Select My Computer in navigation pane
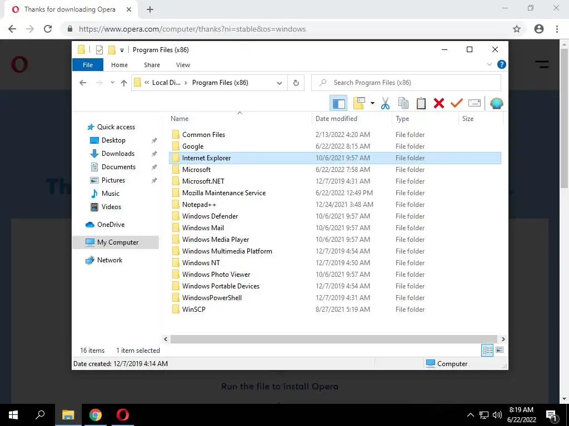Viewport: 569px width, 426px height. [116, 242]
